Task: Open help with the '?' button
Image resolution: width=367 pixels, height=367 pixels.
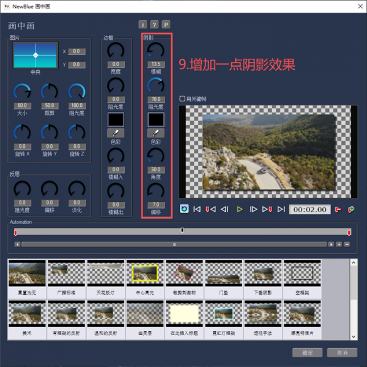Action: pos(154,24)
